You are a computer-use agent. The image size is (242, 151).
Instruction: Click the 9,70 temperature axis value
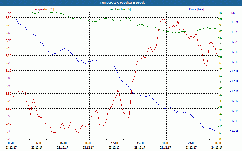click(8, 25)
